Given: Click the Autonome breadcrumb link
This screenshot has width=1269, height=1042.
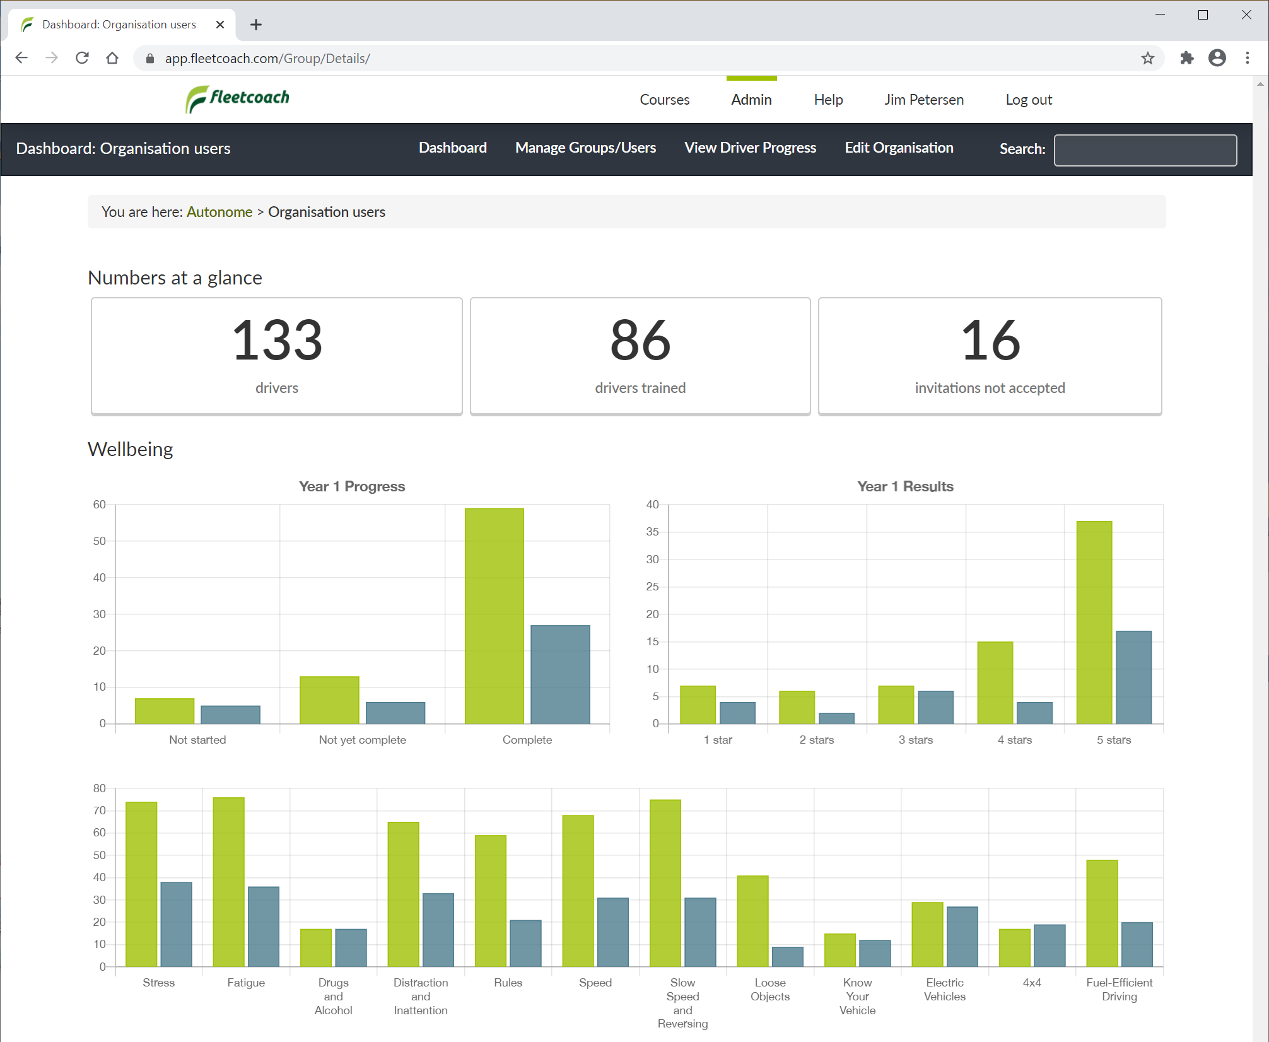Looking at the screenshot, I should point(219,212).
